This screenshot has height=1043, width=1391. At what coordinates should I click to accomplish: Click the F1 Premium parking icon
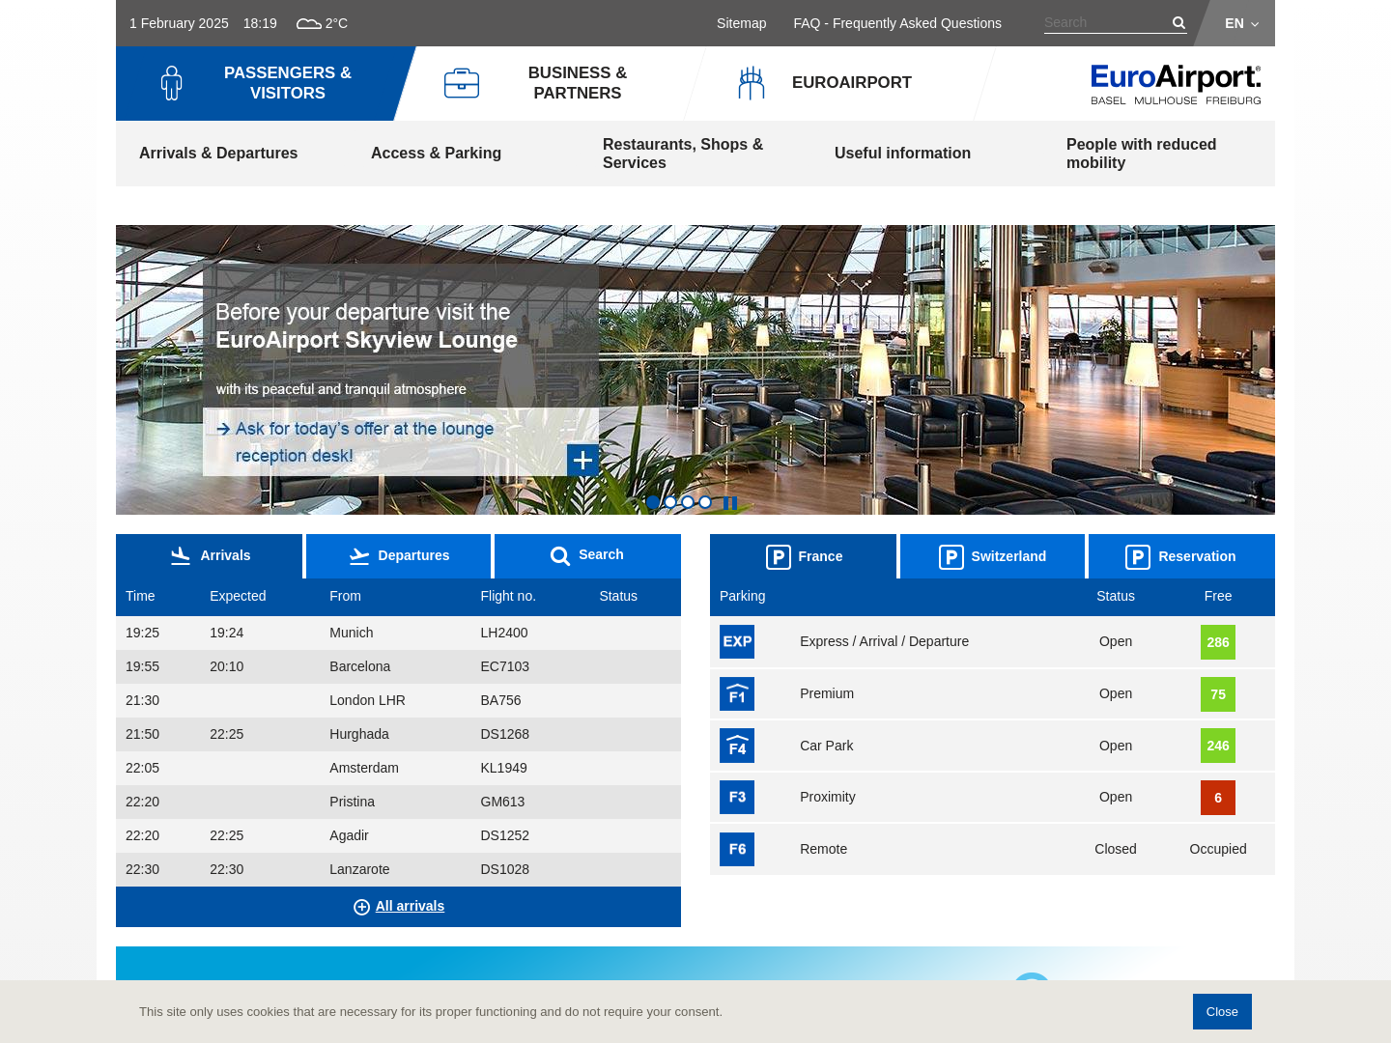coord(737,693)
